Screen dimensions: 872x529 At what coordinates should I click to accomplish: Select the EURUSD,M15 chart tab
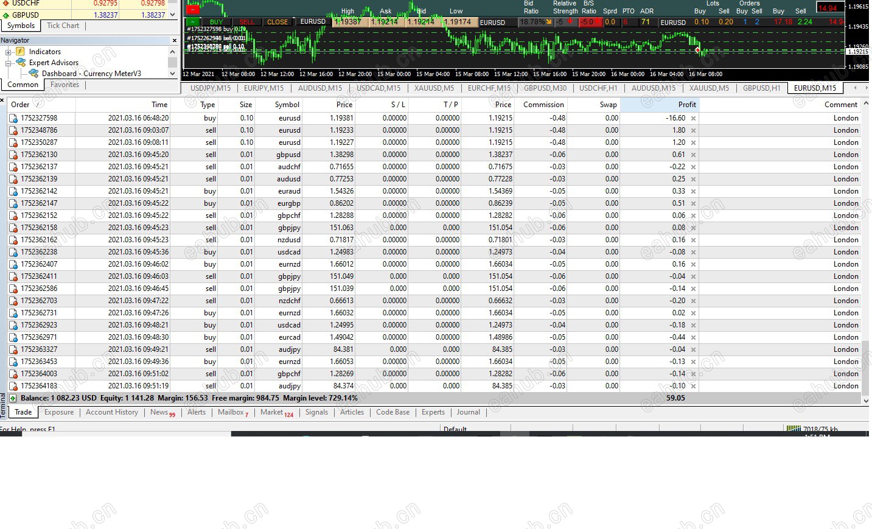815,88
